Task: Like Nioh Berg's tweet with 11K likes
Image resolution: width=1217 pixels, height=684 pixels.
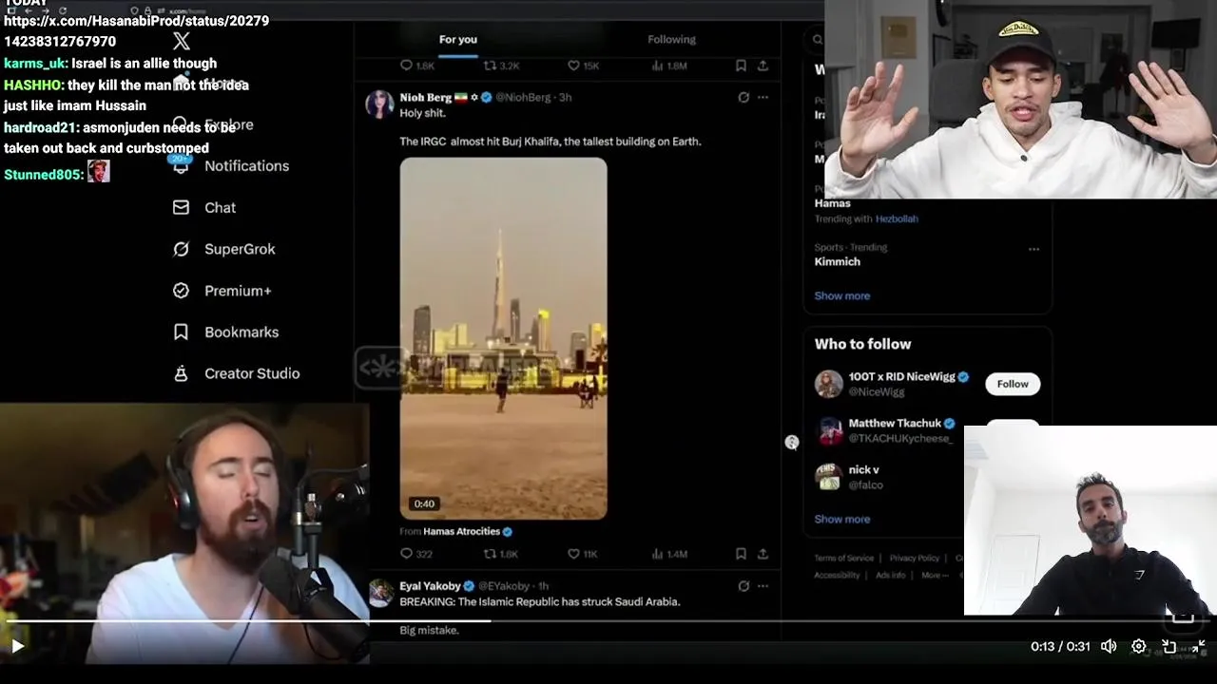Action: (x=583, y=554)
